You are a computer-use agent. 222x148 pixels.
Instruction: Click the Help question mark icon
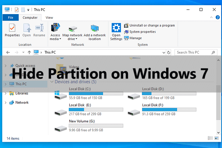218,17
